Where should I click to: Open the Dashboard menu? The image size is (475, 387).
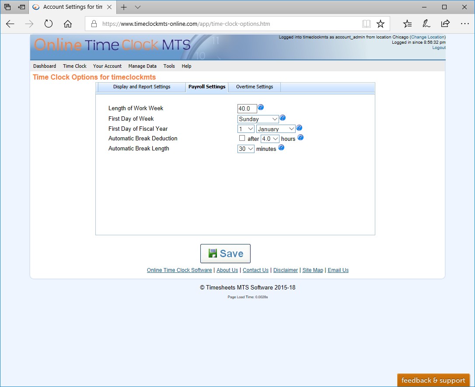click(45, 66)
